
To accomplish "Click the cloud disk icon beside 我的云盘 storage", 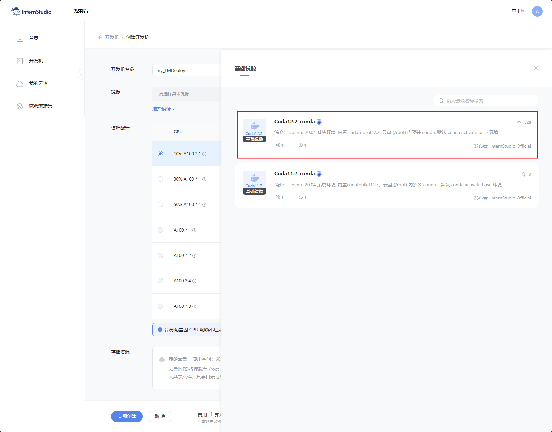I will [x=162, y=359].
